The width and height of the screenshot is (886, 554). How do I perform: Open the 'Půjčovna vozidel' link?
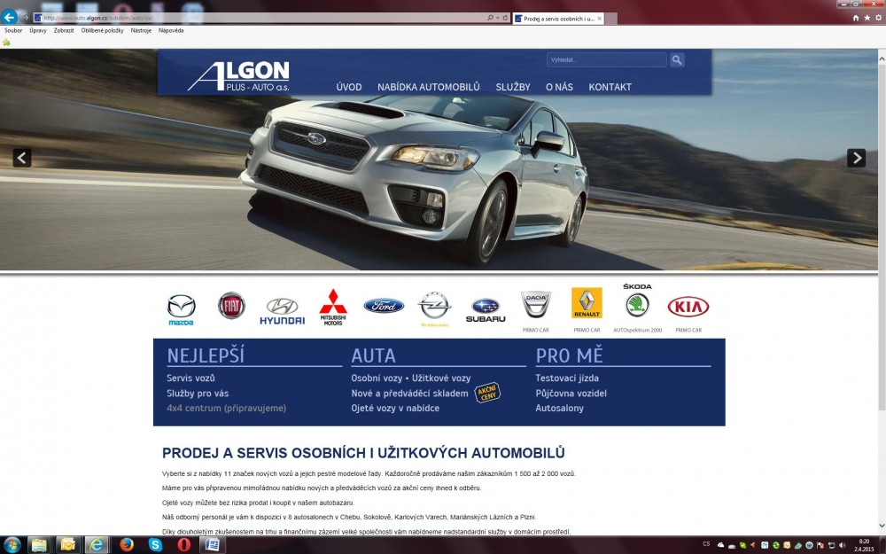[571, 394]
